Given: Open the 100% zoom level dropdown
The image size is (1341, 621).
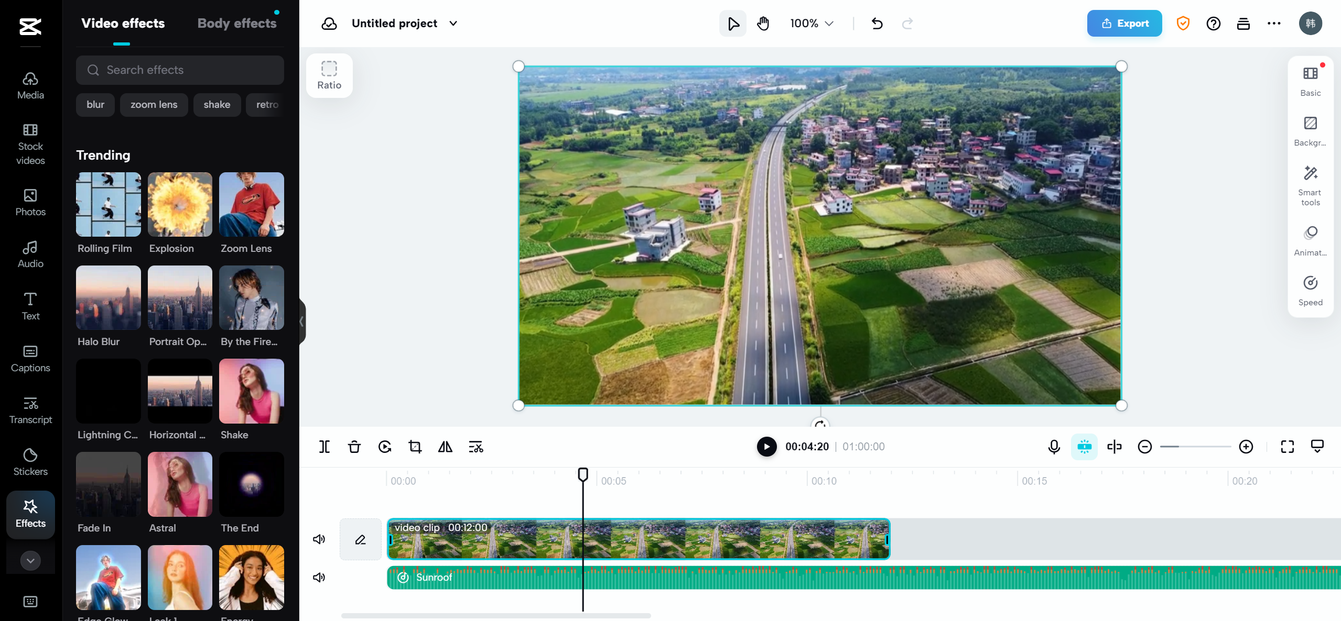Looking at the screenshot, I should [810, 23].
